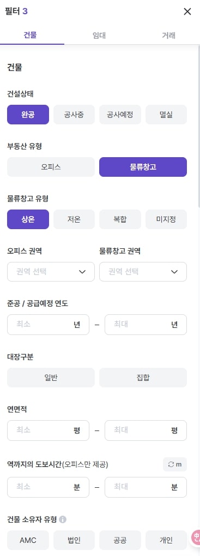Toggle the m unit refresh button
The width and height of the screenshot is (200, 556).
[175, 464]
